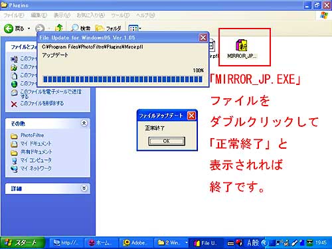Click the MIRROR_JP file icon

[x=241, y=45]
